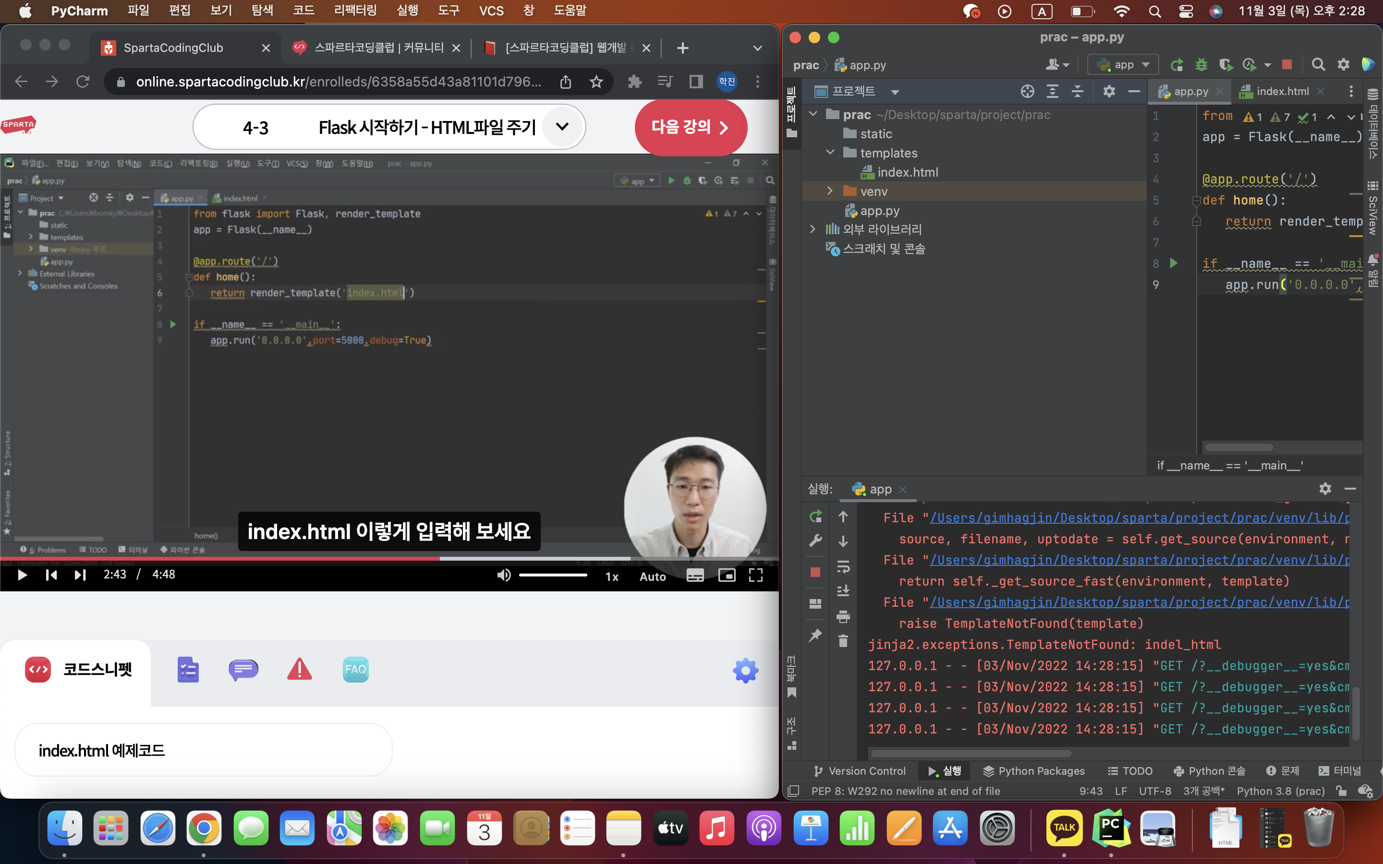Mute the lecture video sound
The width and height of the screenshot is (1383, 864).
(503, 576)
